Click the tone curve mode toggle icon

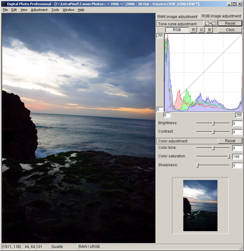pos(210,23)
